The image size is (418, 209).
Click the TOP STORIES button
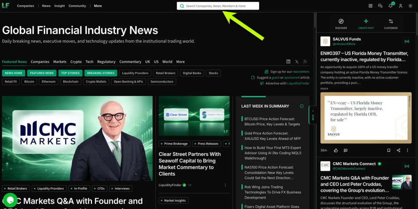pos(70,73)
